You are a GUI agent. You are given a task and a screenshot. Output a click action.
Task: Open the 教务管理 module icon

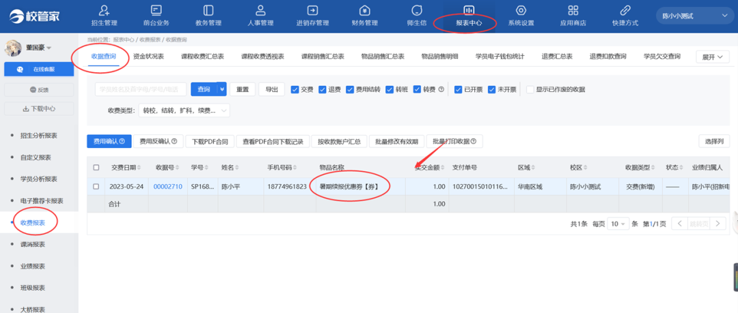tap(208, 11)
